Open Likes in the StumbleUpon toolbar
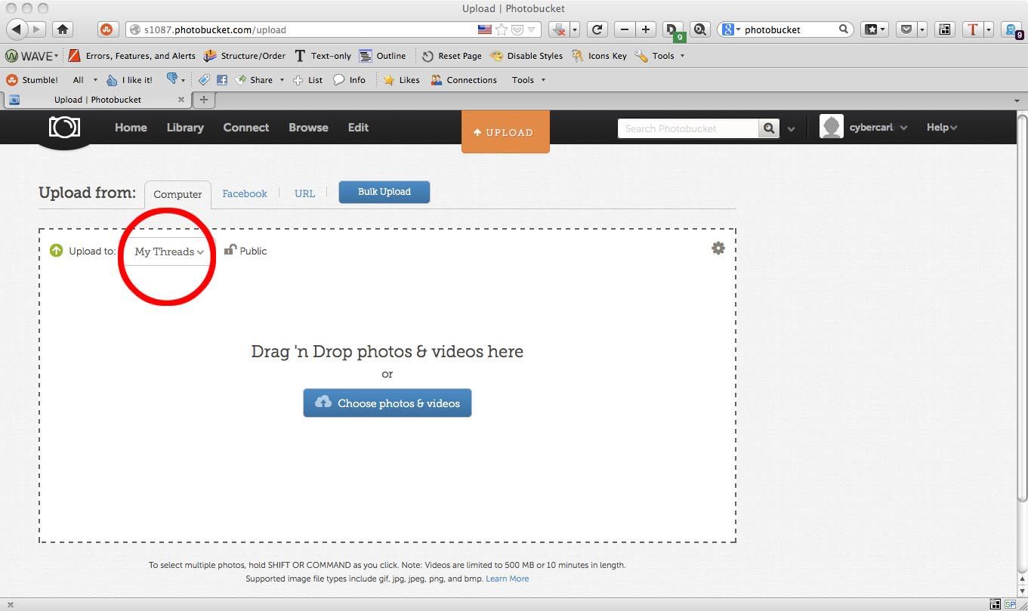The image size is (1028, 611). [x=401, y=80]
